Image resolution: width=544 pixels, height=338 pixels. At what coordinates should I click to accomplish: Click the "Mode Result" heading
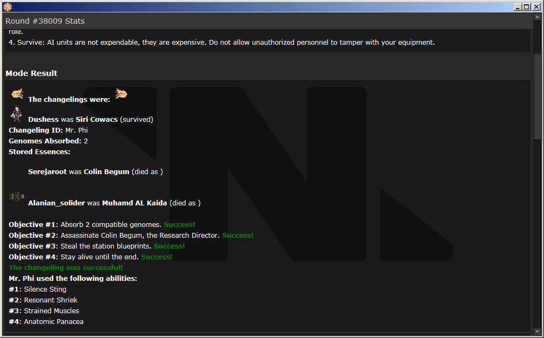tap(31, 73)
